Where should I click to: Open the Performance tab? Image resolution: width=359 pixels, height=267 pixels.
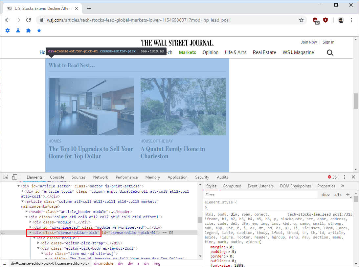point(126,177)
